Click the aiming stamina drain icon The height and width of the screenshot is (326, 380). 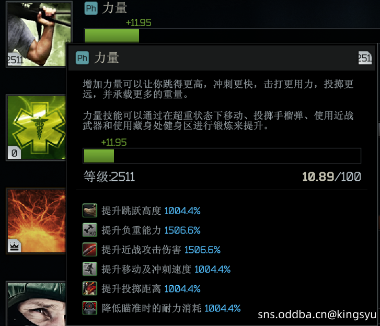click(90, 308)
